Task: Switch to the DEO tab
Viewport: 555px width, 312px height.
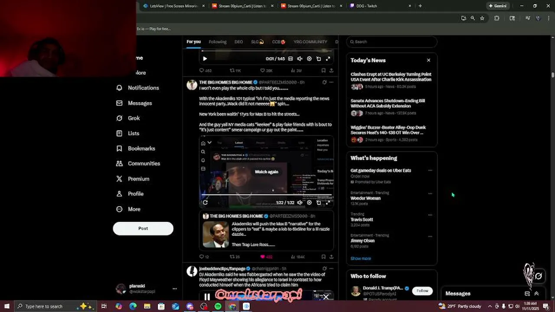Action: (x=238, y=42)
